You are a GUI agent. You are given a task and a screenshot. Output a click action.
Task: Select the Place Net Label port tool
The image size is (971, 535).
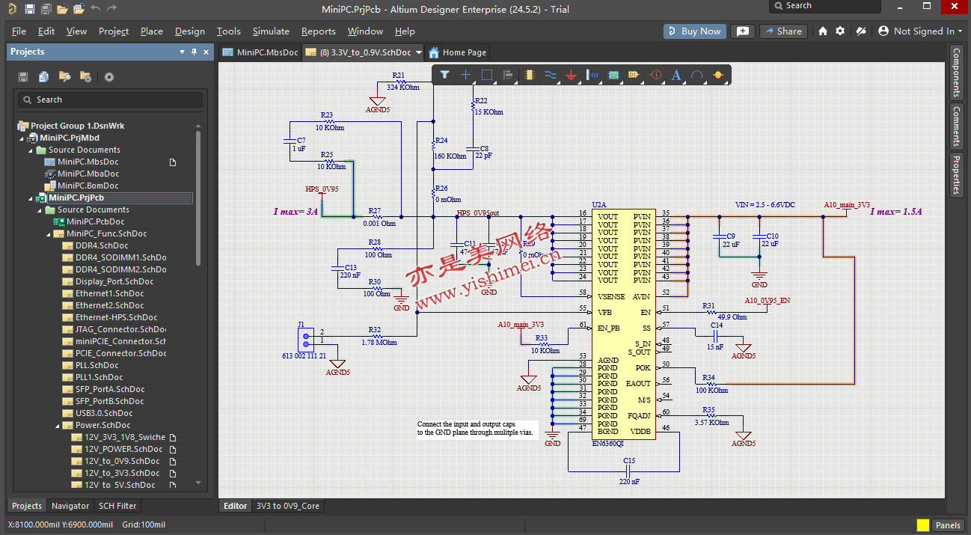click(x=634, y=75)
